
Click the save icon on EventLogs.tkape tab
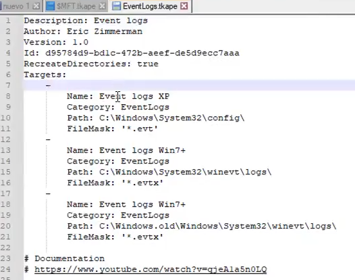pyautogui.click(x=116, y=6)
